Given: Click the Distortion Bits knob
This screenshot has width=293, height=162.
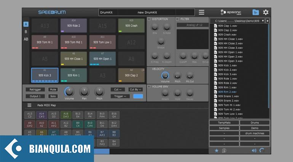Looking at the screenshot, I should pyautogui.click(x=154, y=27).
